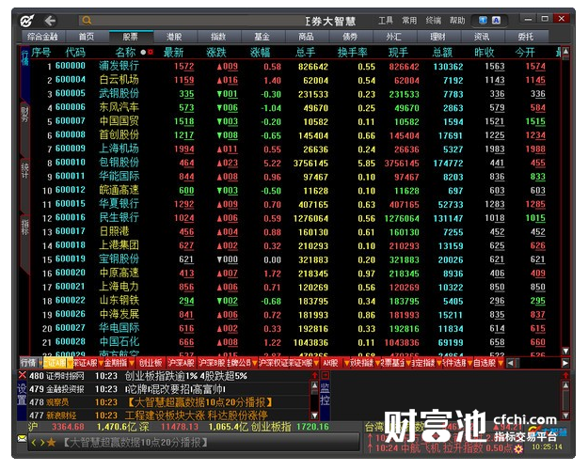Image resolution: width=588 pixels, height=470 pixels.
Task: Select the 沪深B股 bottom tab
Action: pyautogui.click(x=212, y=363)
